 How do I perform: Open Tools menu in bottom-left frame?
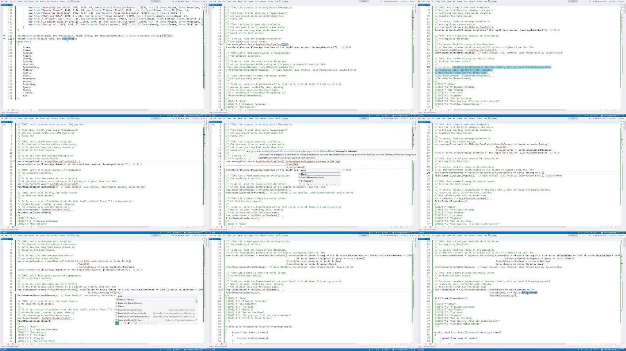click(x=49, y=235)
